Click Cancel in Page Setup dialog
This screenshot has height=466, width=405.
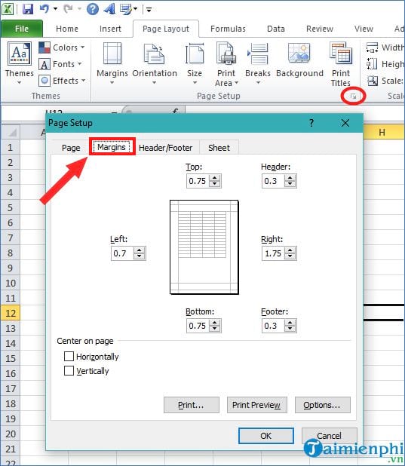[x=329, y=436]
